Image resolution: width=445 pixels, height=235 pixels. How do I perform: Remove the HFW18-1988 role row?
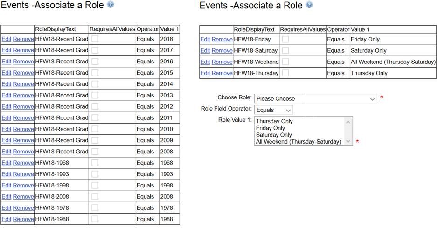click(x=23, y=219)
